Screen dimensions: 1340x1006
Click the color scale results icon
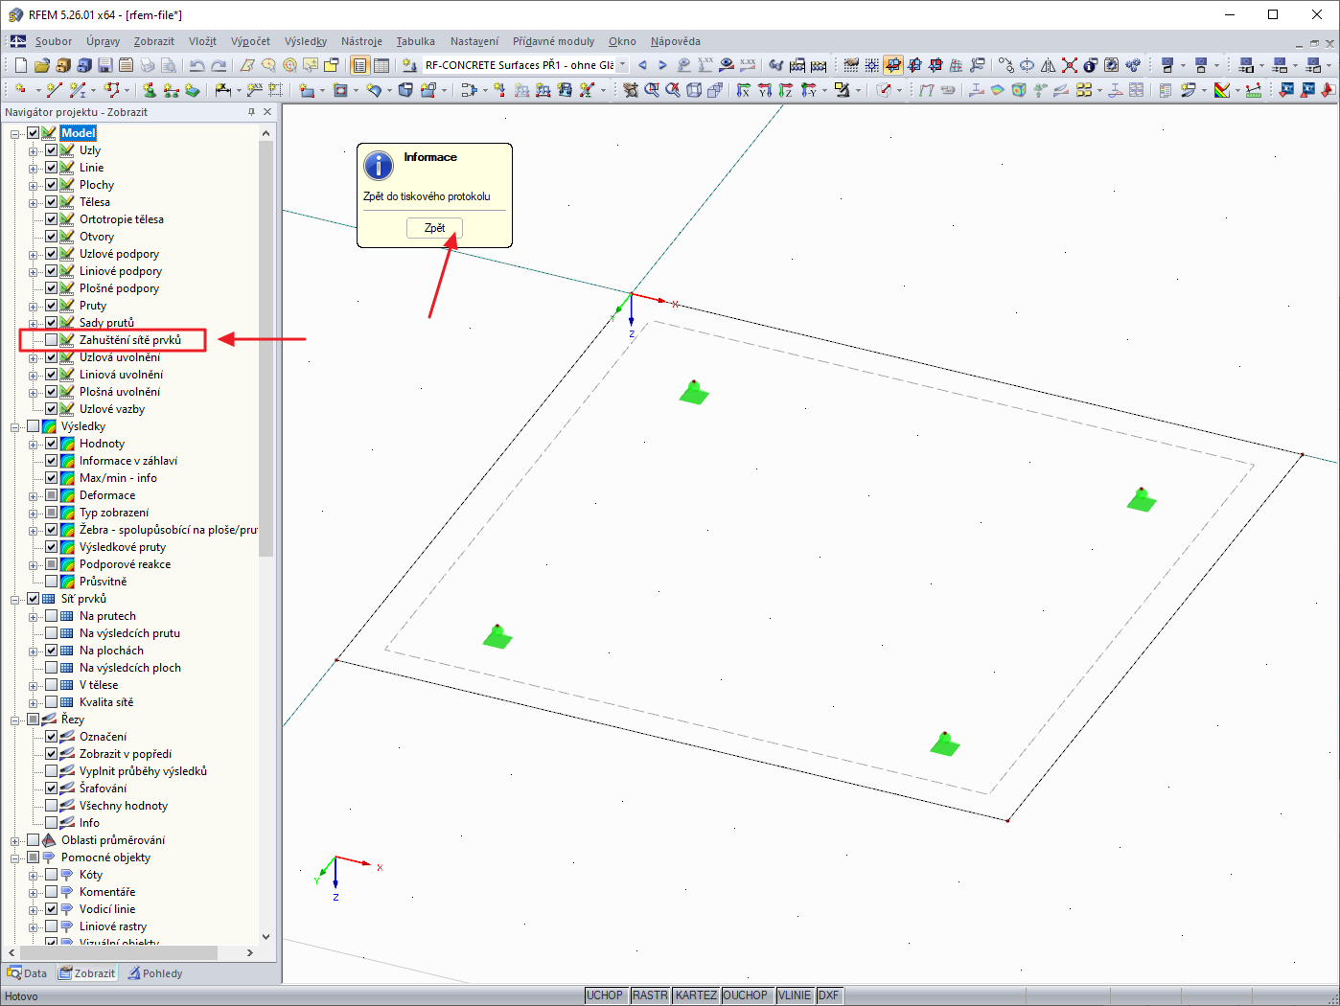click(x=1222, y=90)
